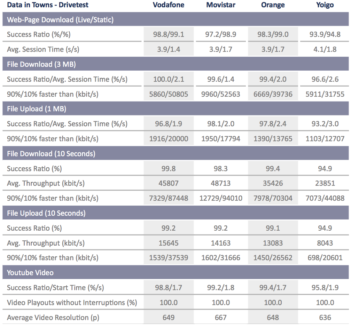Click Movistar value 12729/94010
This screenshot has width=351, height=327.
[221, 198]
